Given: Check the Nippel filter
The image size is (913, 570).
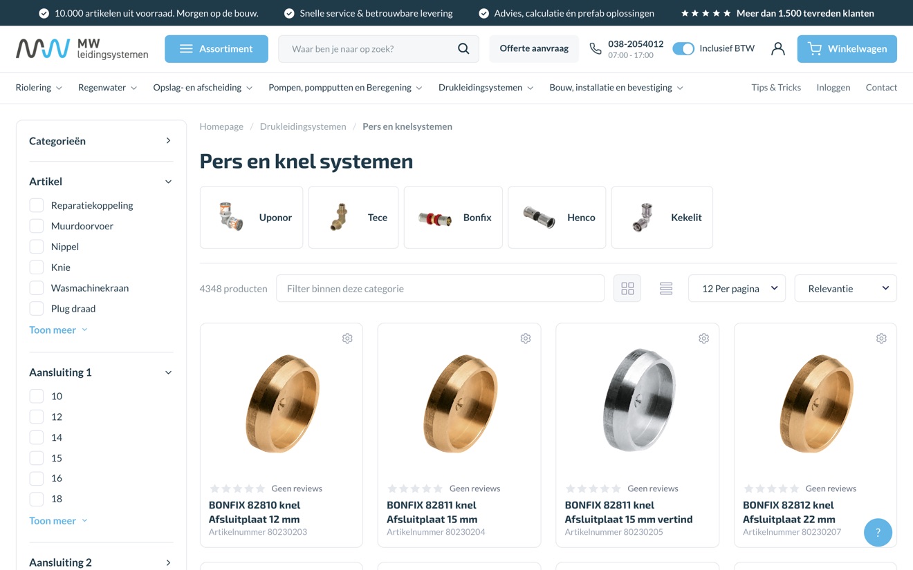Looking at the screenshot, I should tap(37, 247).
